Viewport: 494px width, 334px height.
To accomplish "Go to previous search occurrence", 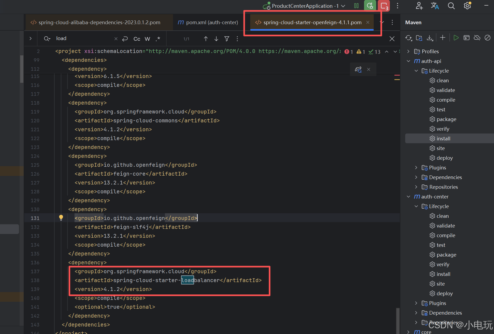I will click(x=206, y=39).
